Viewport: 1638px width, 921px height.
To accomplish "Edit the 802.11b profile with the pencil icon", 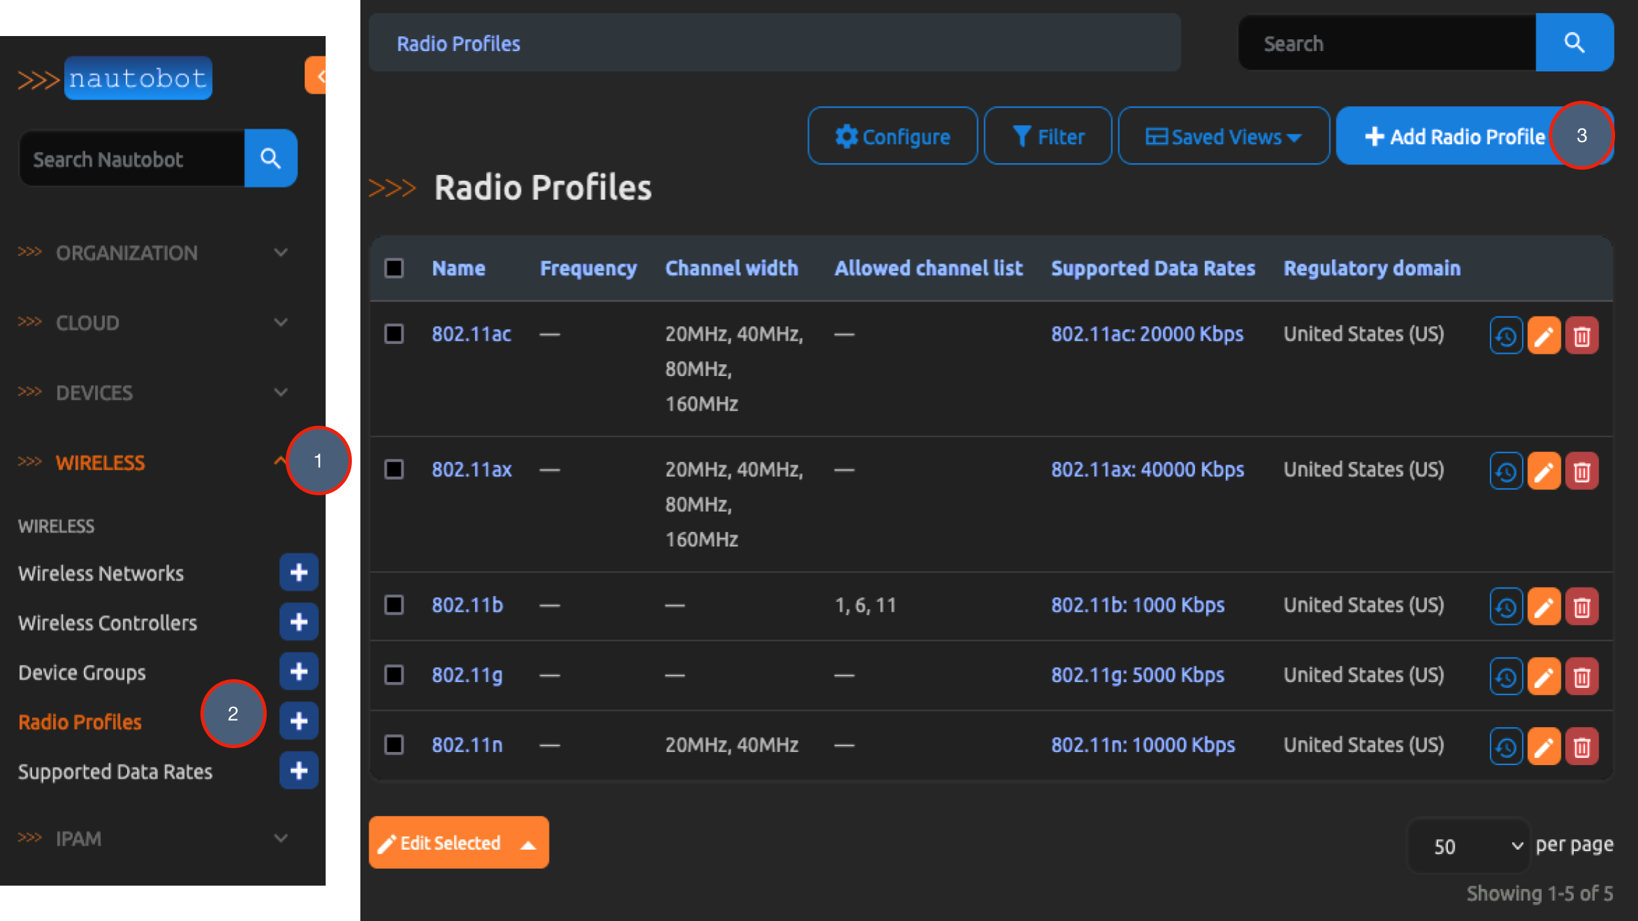I will click(x=1544, y=606).
